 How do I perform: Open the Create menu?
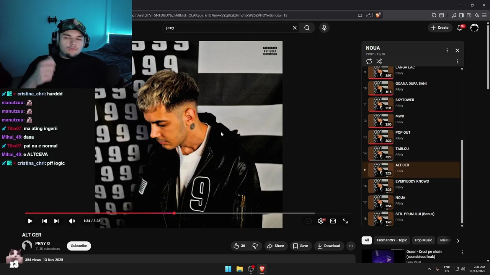(439, 27)
